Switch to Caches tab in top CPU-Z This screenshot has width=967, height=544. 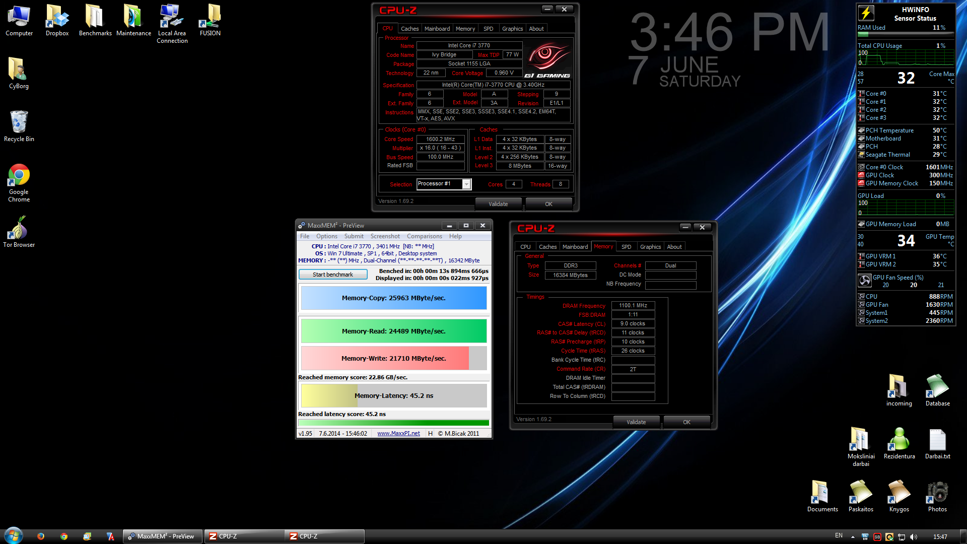[x=409, y=29]
